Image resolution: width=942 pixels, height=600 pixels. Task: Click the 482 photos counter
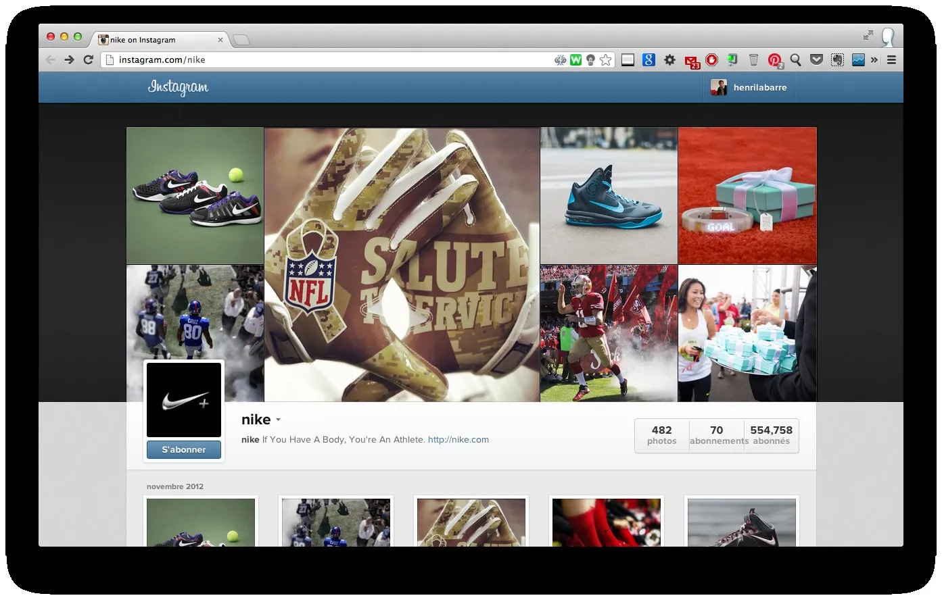click(661, 436)
